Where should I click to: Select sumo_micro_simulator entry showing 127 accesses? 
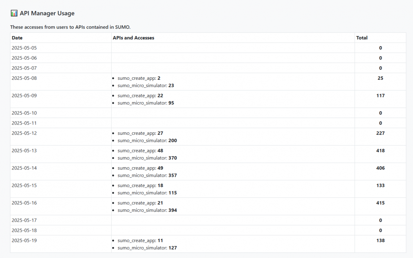147,248
